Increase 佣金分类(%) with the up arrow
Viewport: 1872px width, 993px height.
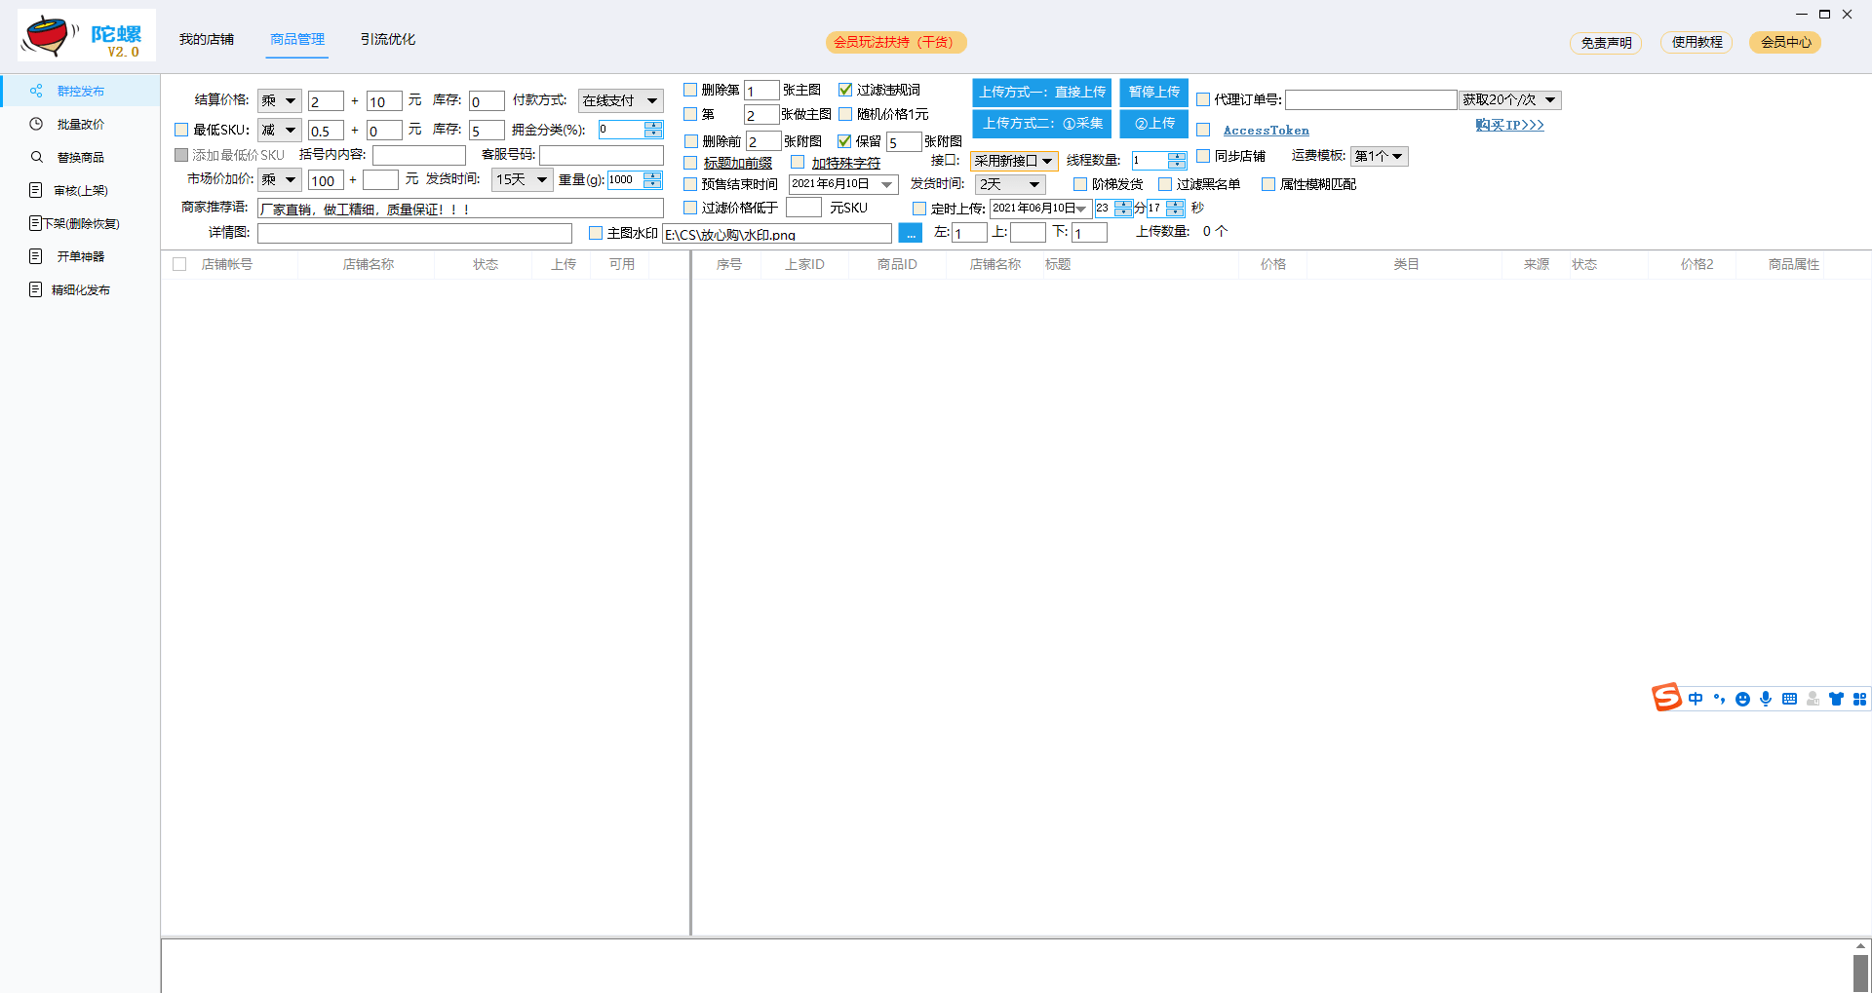[653, 125]
